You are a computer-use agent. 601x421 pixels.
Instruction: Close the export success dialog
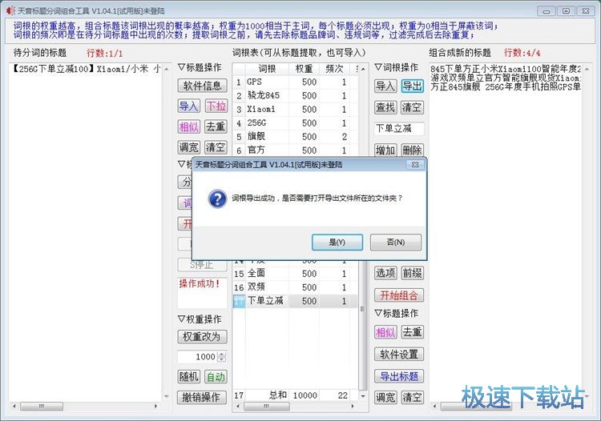[x=415, y=165]
